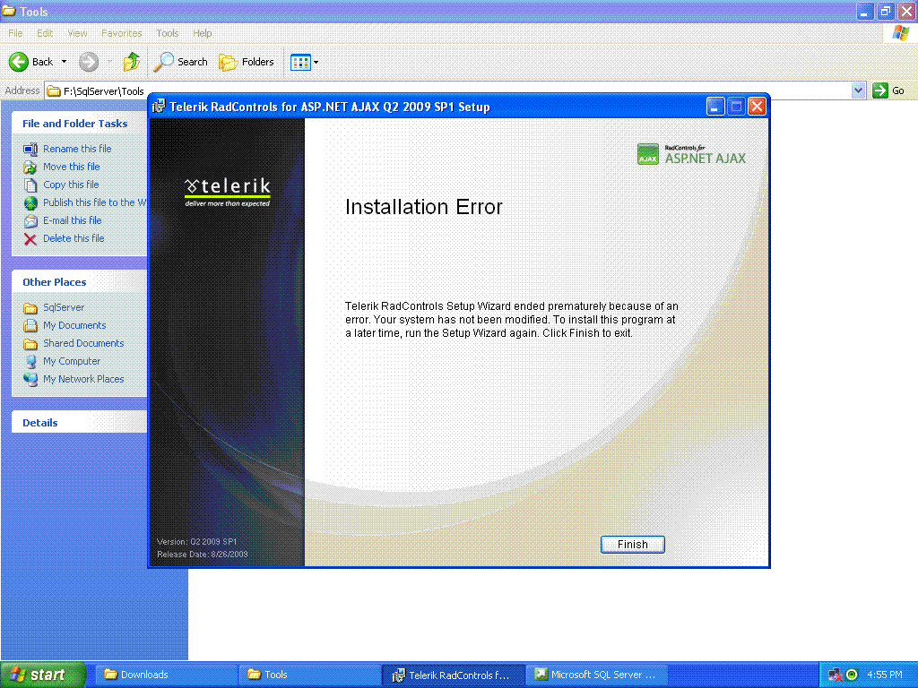Expand the Details panel header
This screenshot has width=918, height=688.
(79, 423)
